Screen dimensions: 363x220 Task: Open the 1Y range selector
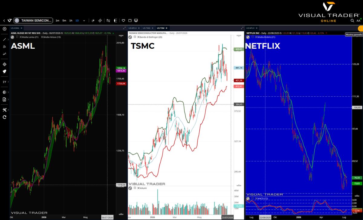pyautogui.click(x=5, y=82)
